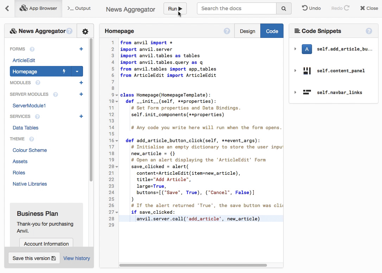Click the self.content_panel snippet text
The width and height of the screenshot is (382, 273).
[x=341, y=71]
